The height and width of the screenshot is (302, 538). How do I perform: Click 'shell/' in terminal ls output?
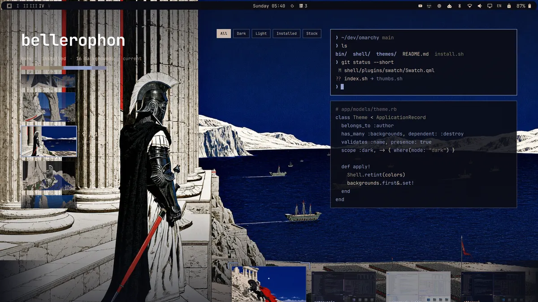click(x=361, y=54)
